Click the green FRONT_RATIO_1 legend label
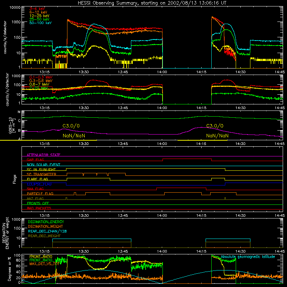The width and height of the screenshot is (287, 287). [x=43, y=260]
